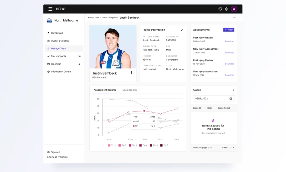Go to next page of cases

coord(233,148)
